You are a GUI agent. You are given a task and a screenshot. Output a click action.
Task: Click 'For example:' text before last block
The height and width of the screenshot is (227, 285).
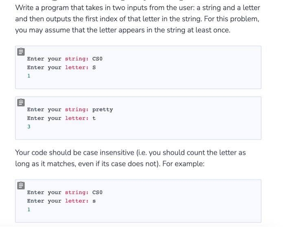[x=183, y=164]
